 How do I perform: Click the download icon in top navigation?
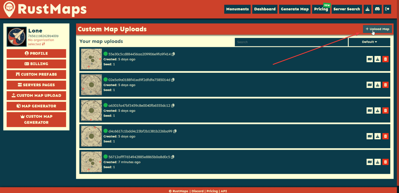click(367, 9)
